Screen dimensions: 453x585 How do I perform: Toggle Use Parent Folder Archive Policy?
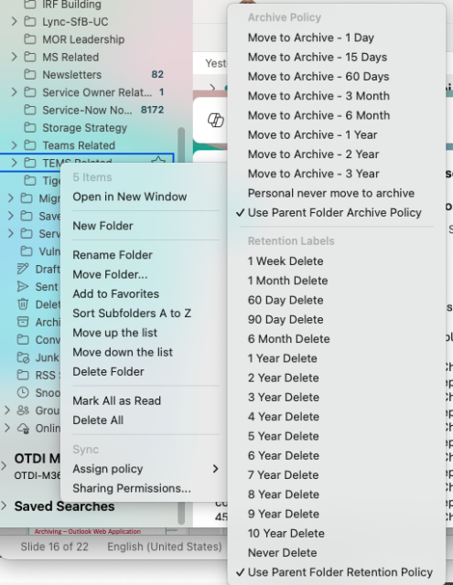(335, 212)
